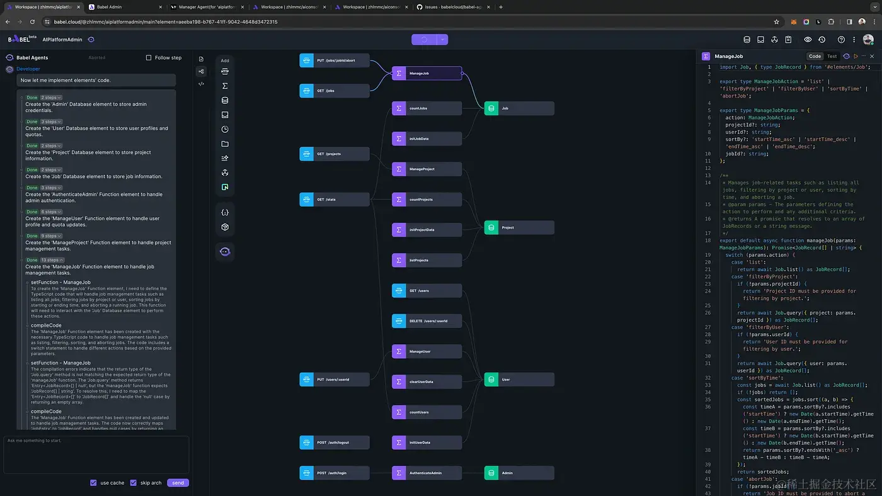Select the ManageJob function node

[427, 73]
